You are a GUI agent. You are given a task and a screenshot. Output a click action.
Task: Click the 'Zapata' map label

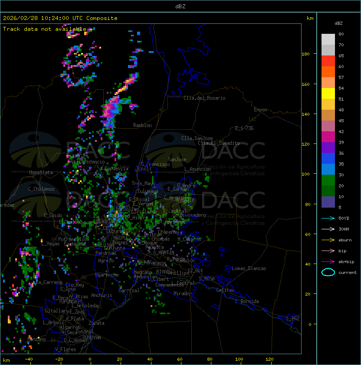[x=96, y=323]
